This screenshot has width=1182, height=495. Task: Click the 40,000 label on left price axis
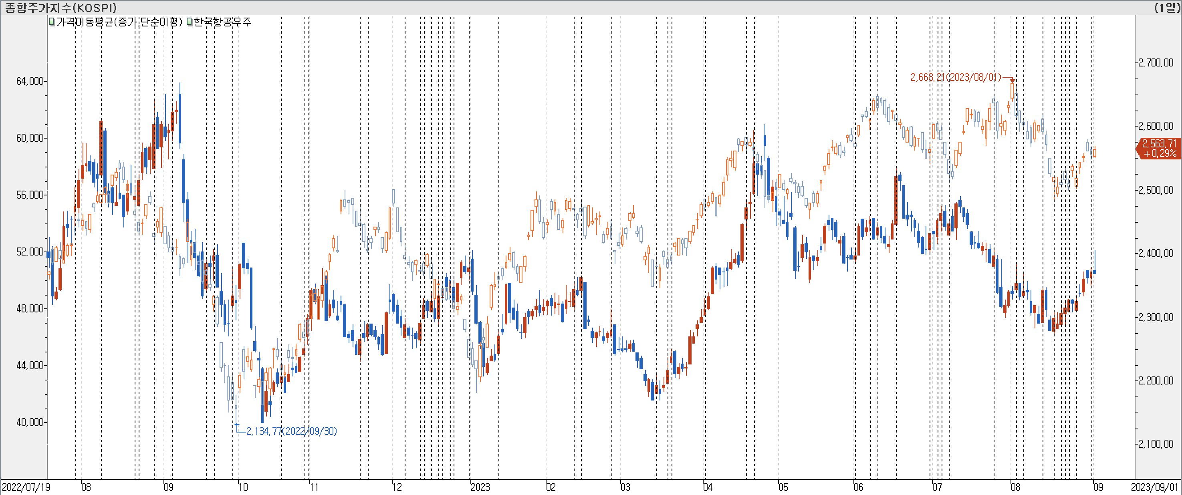[x=30, y=422]
